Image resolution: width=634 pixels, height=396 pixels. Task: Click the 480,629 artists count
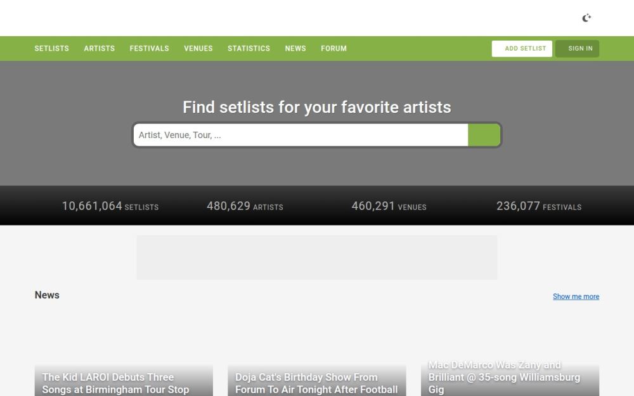click(x=245, y=206)
